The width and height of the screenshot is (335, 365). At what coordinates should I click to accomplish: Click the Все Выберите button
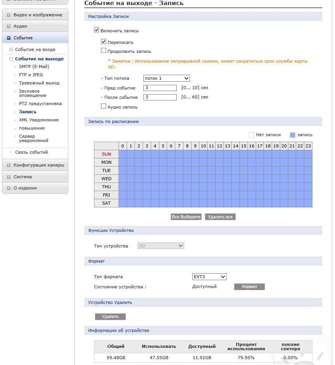(x=186, y=217)
